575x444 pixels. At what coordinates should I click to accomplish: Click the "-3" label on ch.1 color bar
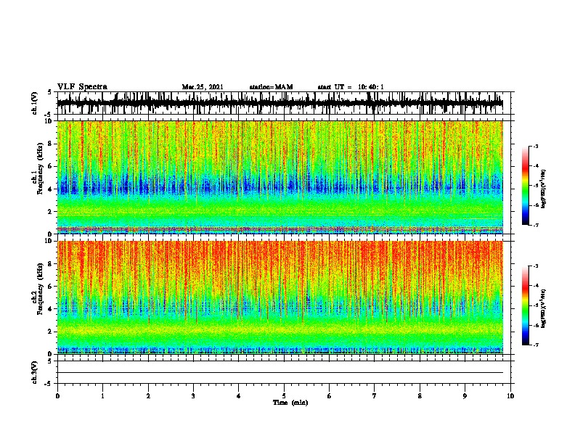pyautogui.click(x=536, y=147)
